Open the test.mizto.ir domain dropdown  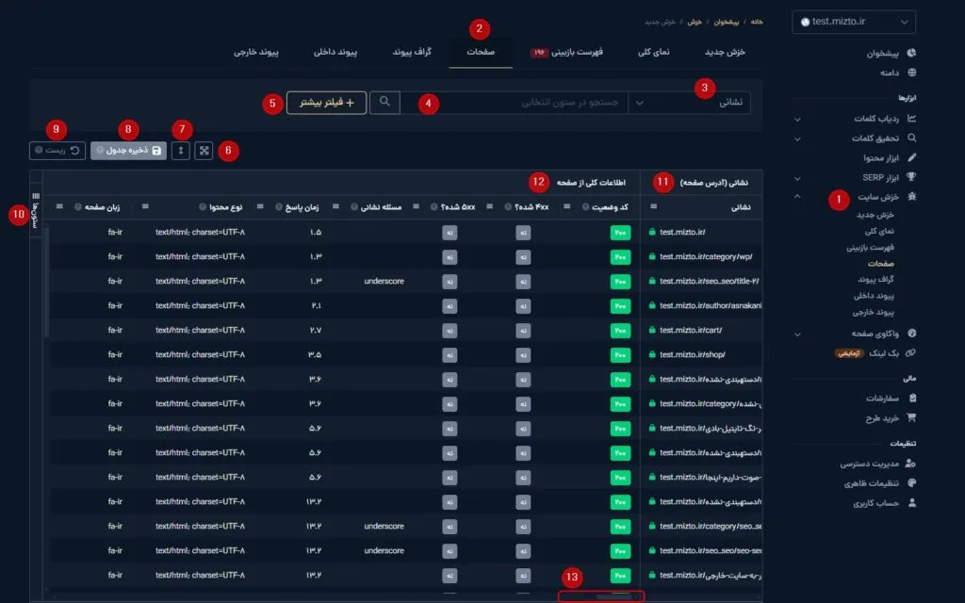pyautogui.click(x=854, y=23)
